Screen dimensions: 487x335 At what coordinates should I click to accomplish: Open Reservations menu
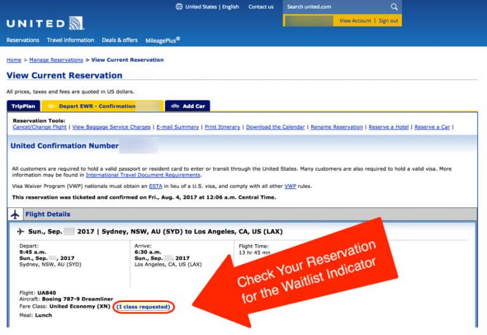[23, 40]
